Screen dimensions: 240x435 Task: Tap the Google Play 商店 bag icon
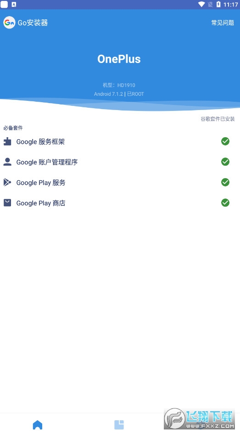[x=7, y=203]
